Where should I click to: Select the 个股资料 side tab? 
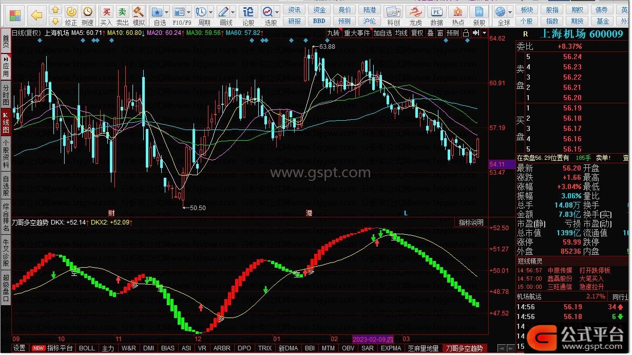coord(6,154)
